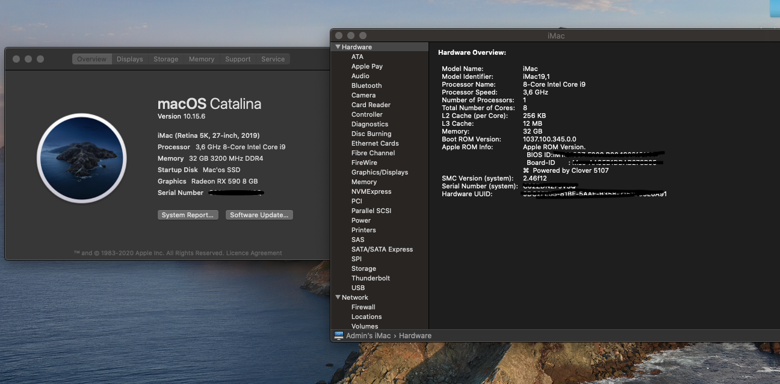Select Firewall under Network
780x384 pixels.
[x=364, y=307]
